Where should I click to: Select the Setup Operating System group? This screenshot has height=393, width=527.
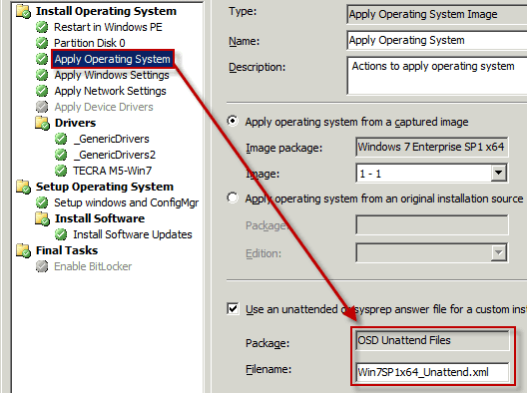tap(105, 187)
